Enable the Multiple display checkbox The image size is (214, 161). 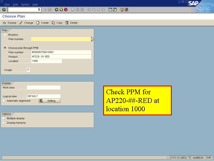(4, 118)
